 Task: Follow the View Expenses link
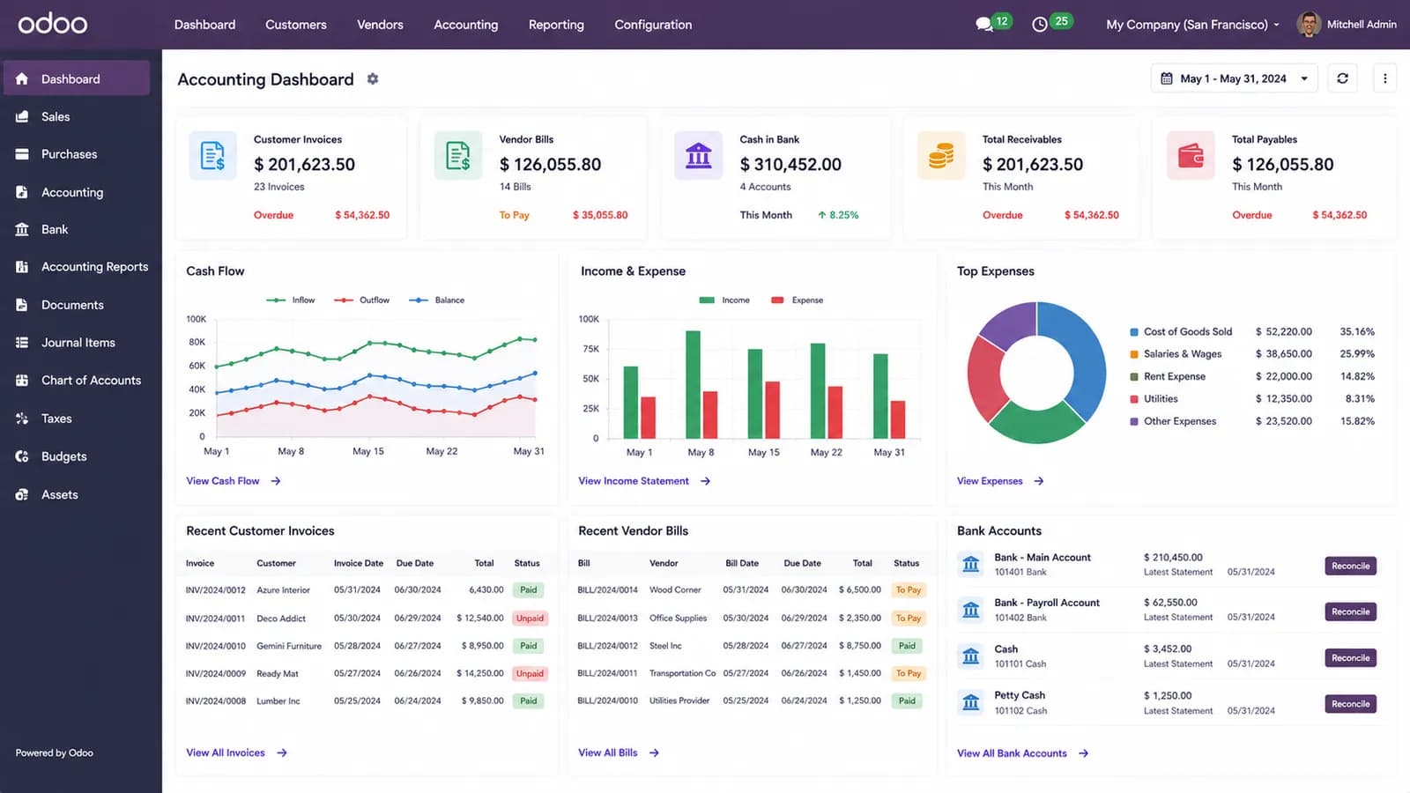[x=1000, y=481]
